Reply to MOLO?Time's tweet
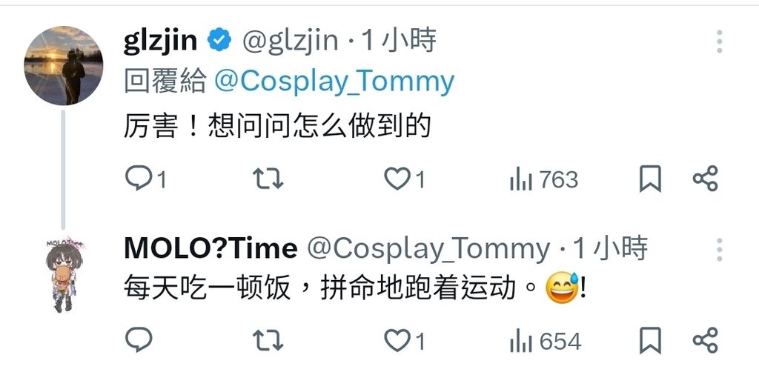 [139, 339]
